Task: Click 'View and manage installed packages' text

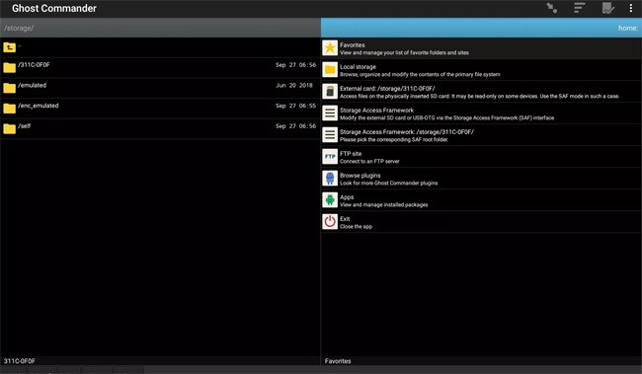Action: [383, 204]
